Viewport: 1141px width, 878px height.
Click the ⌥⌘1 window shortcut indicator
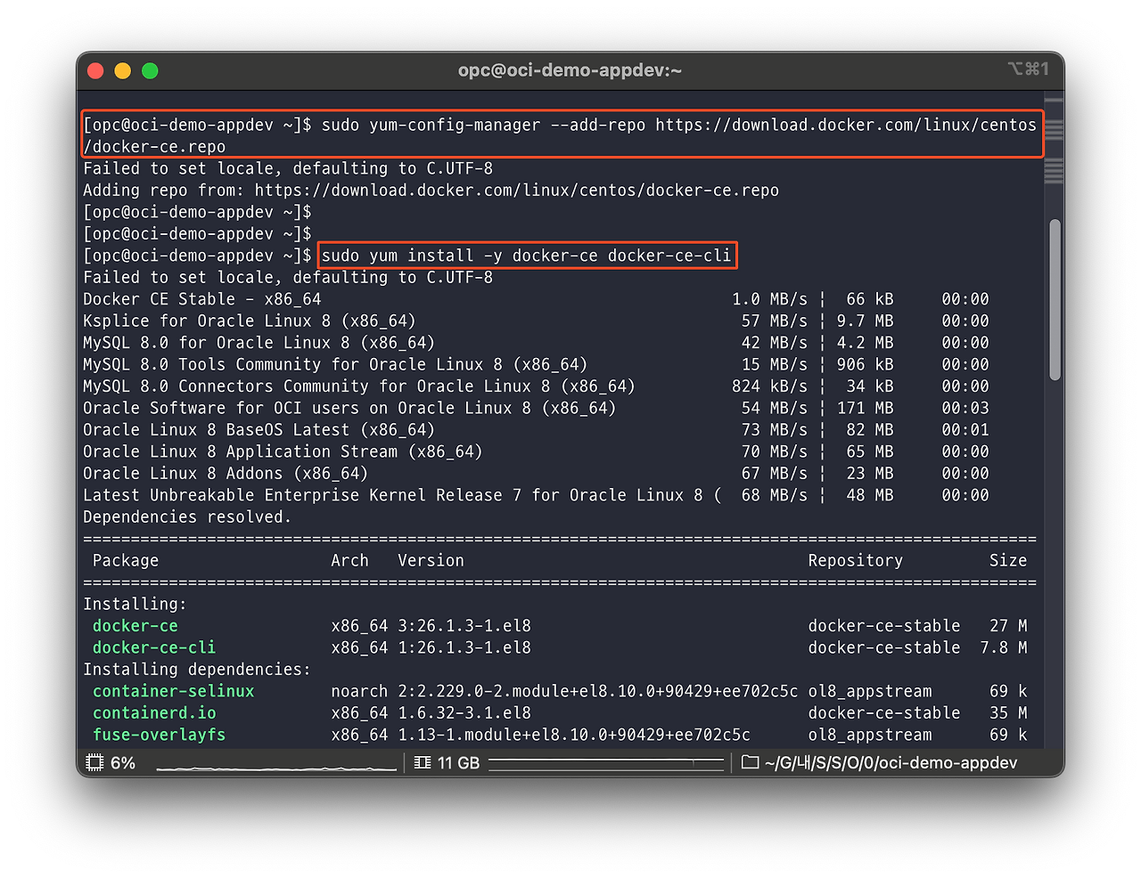1028,69
